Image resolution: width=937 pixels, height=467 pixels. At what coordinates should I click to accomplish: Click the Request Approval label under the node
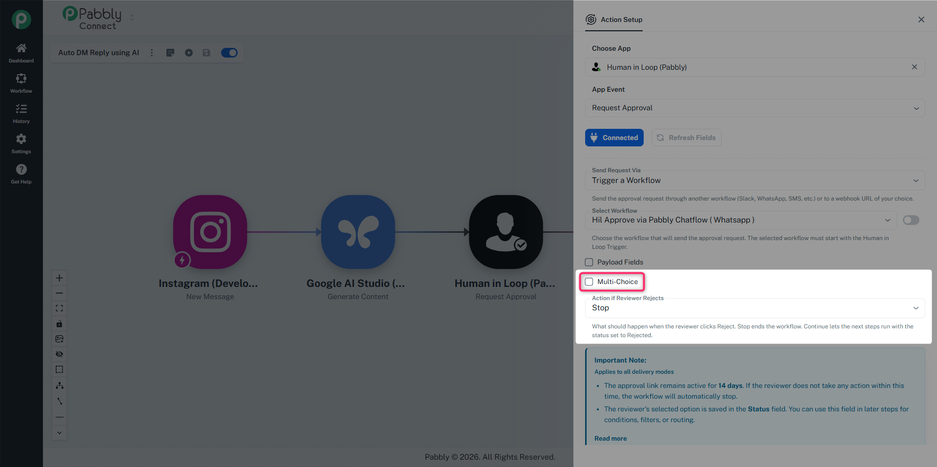pyautogui.click(x=506, y=297)
